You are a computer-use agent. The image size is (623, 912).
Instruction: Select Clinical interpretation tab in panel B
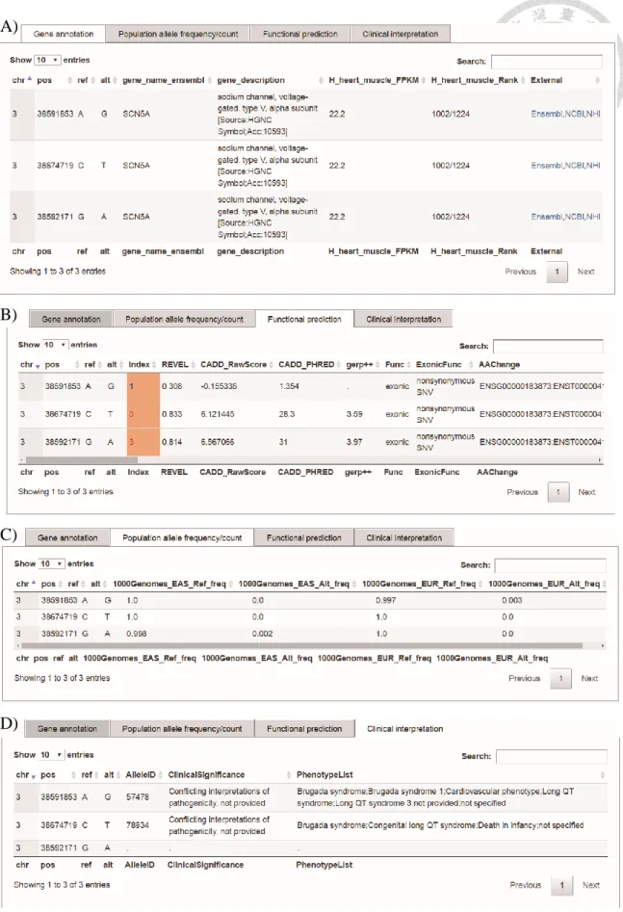click(x=403, y=319)
